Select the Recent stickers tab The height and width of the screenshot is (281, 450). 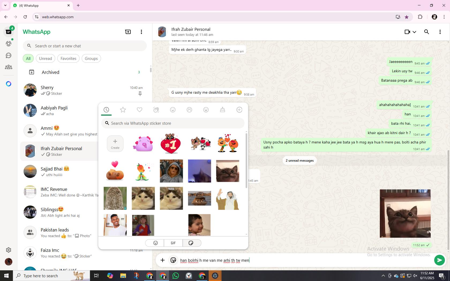click(x=106, y=110)
